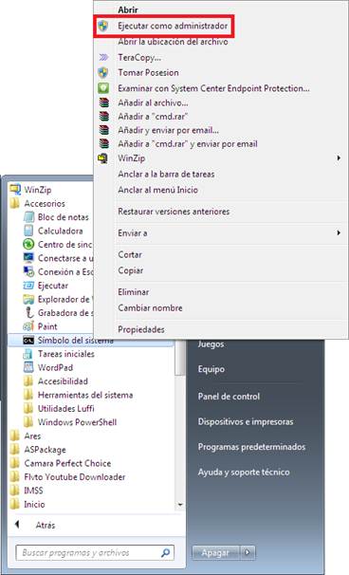Click the shield icon next to Tomar Posesion

tap(103, 72)
